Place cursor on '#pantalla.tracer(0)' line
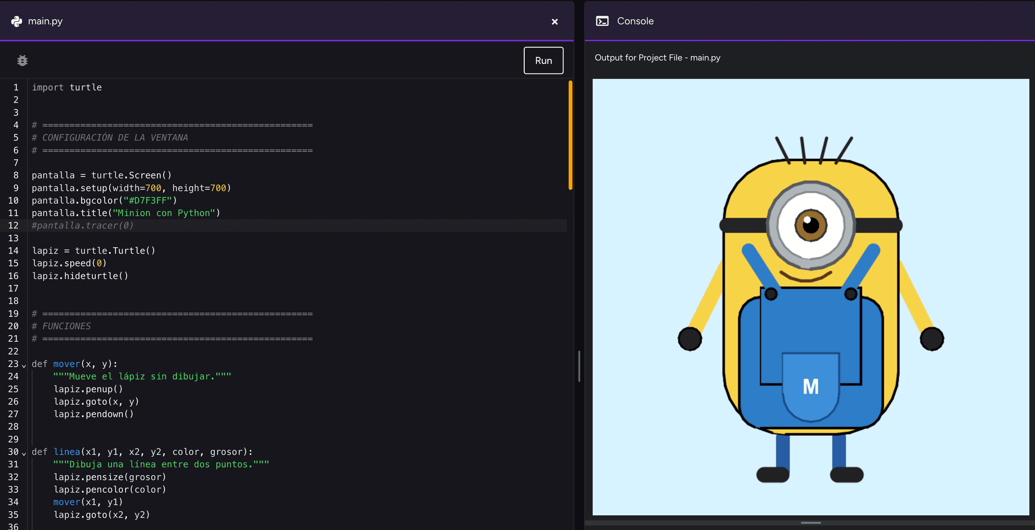The image size is (1035, 530). pyautogui.click(x=83, y=225)
